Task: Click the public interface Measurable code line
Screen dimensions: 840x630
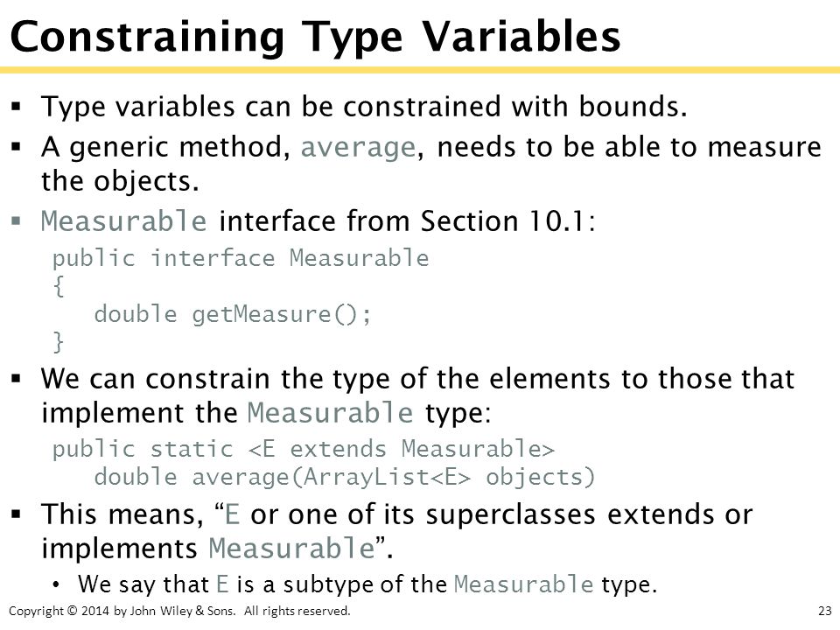Action: click(x=241, y=258)
